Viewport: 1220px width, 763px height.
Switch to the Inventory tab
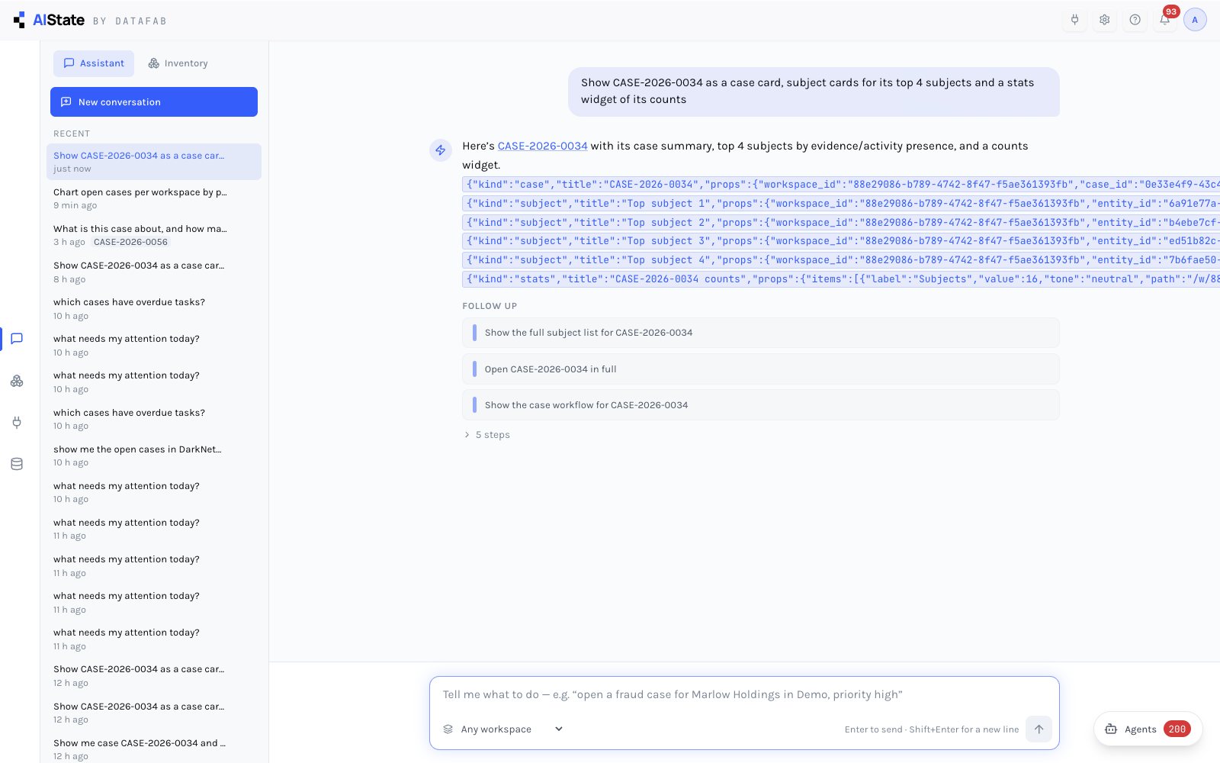178,63
